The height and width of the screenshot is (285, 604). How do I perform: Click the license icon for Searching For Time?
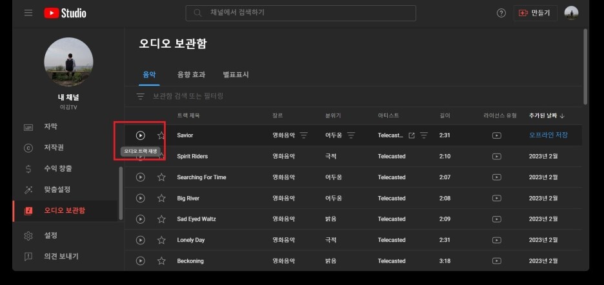[x=497, y=177]
